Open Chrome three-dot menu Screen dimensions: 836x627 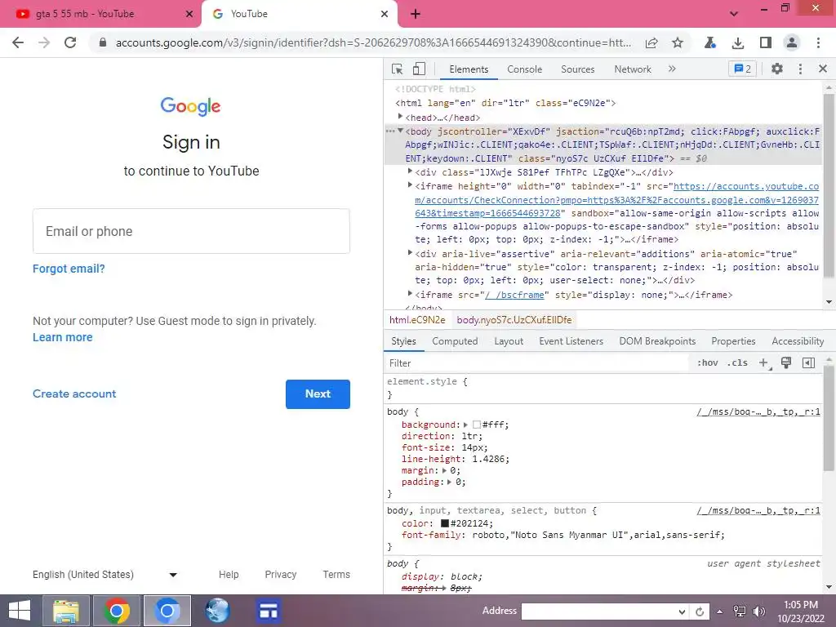(x=818, y=42)
